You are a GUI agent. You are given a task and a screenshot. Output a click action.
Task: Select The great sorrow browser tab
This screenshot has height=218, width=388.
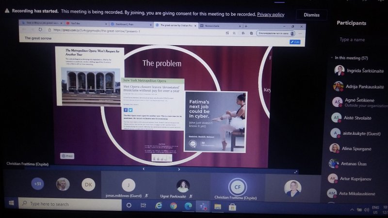pos(176,25)
